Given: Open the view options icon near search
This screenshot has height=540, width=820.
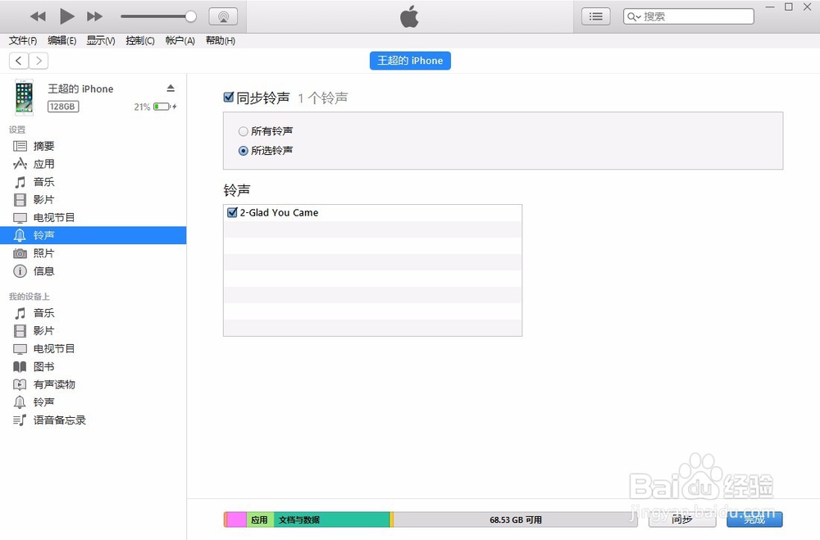Looking at the screenshot, I should tap(595, 16).
